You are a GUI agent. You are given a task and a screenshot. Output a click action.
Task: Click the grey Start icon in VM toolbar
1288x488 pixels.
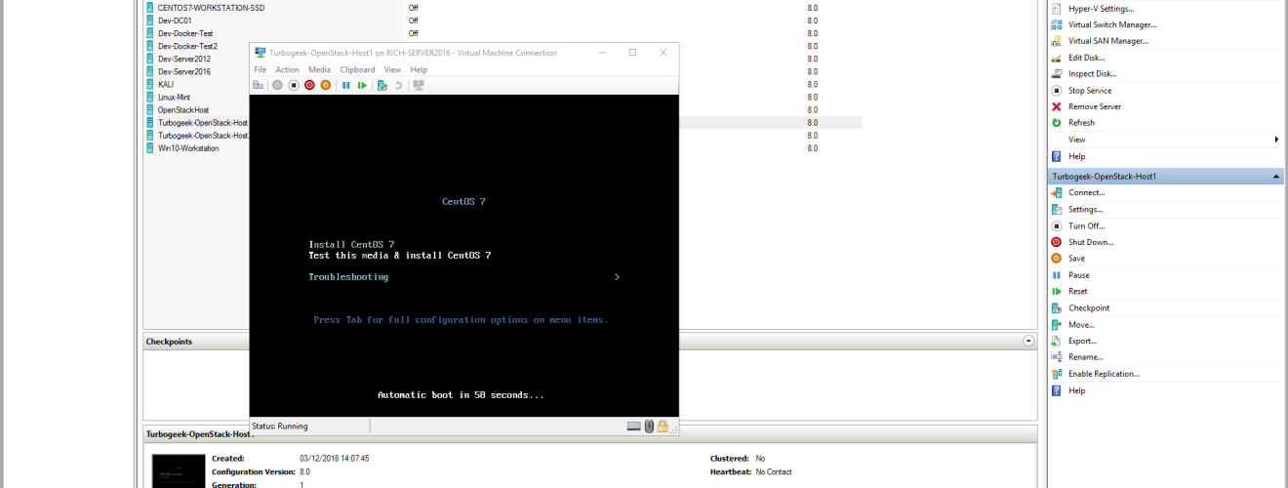(277, 86)
